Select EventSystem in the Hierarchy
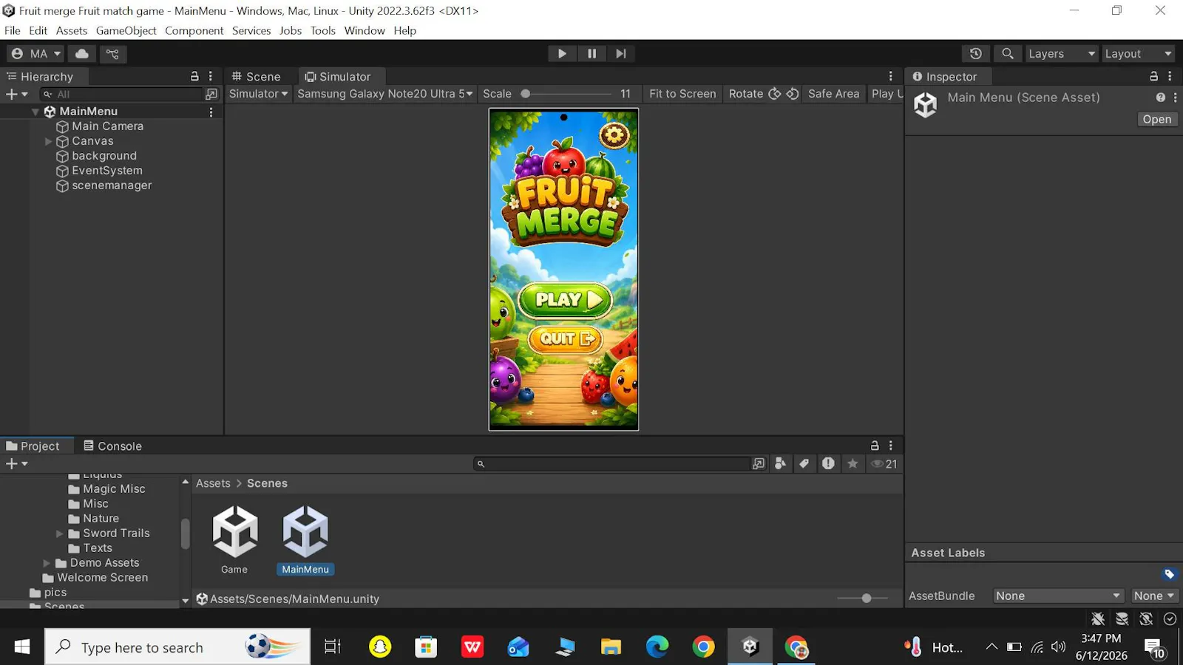Viewport: 1183px width, 665px height. [x=106, y=171]
